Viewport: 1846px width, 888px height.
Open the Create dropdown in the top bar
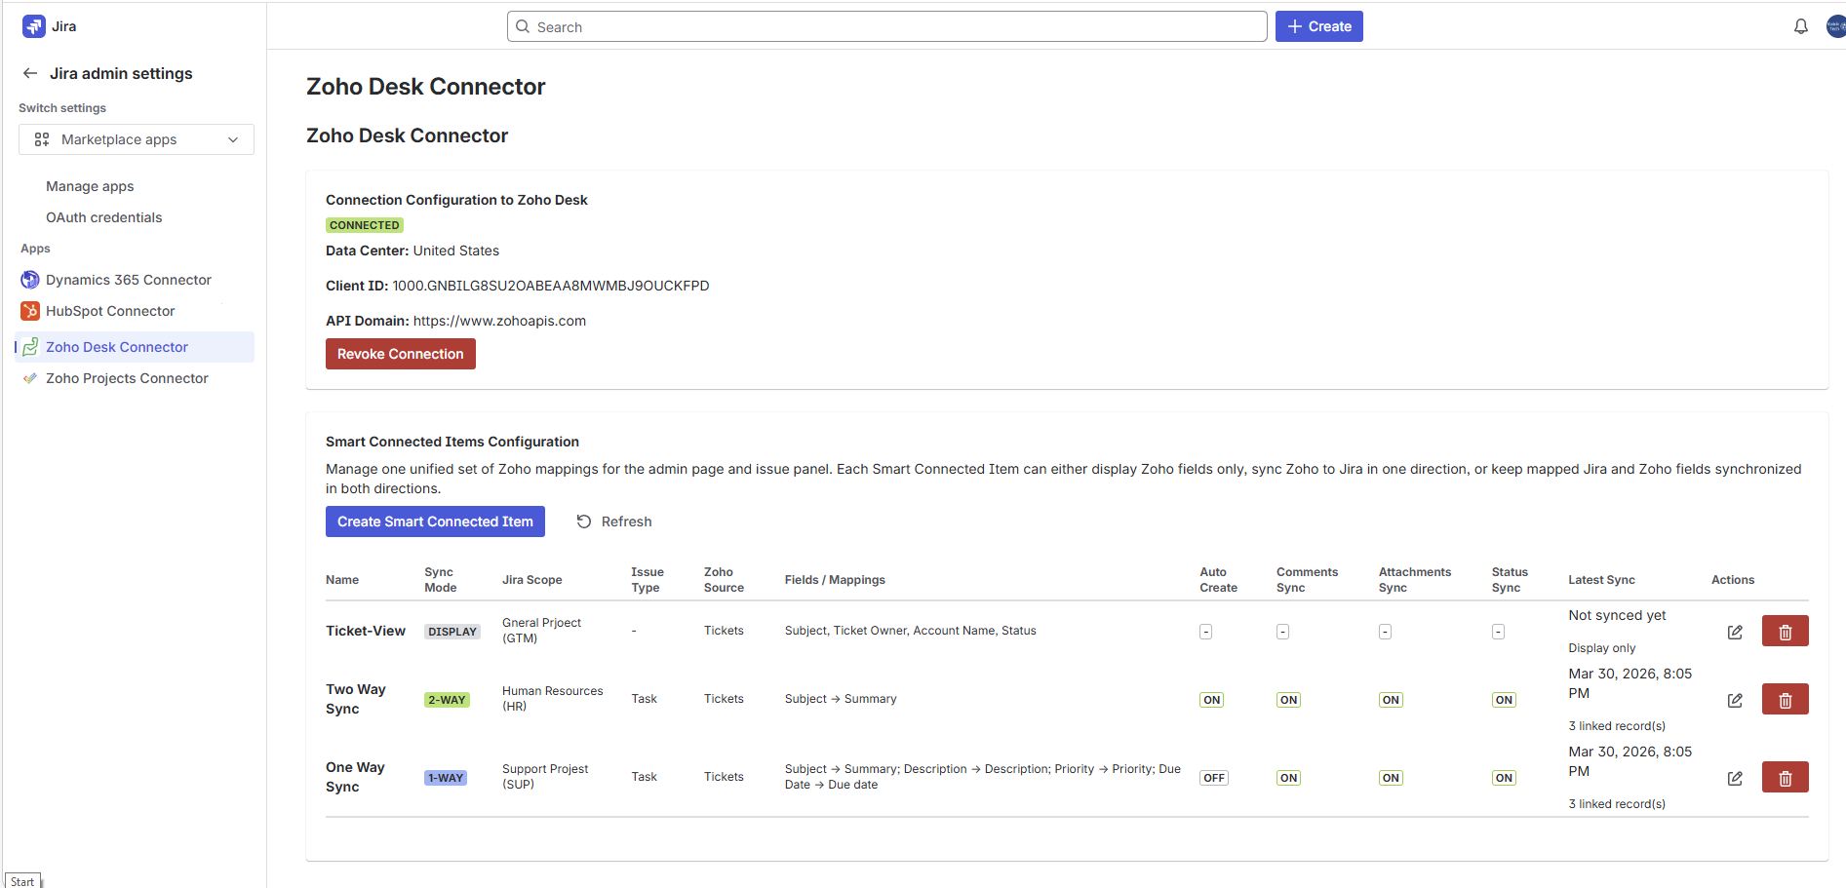click(1318, 26)
